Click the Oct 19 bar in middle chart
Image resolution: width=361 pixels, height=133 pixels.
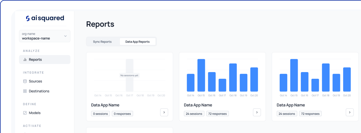pos(244,83)
